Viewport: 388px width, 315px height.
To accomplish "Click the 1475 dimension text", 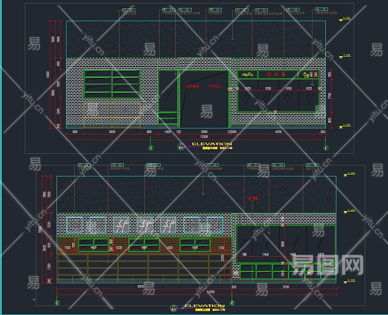I will click(321, 254).
